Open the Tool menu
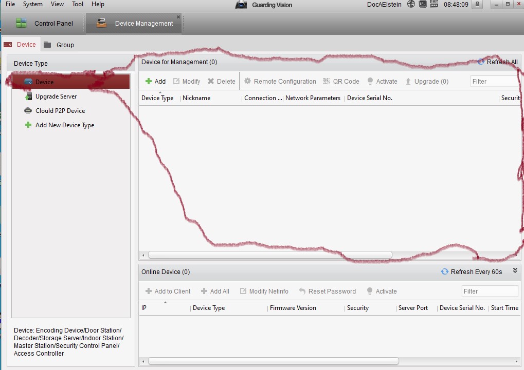 pos(78,4)
